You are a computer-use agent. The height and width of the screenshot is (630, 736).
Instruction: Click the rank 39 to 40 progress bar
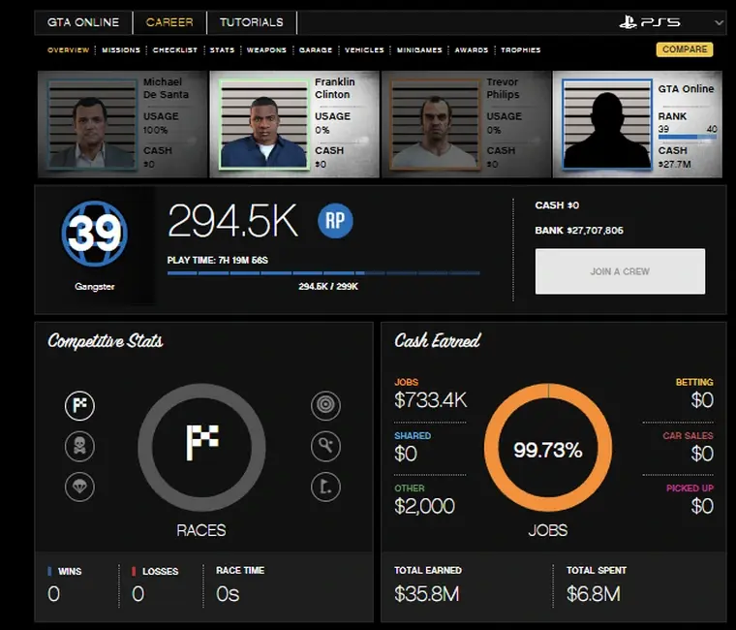pos(688,138)
